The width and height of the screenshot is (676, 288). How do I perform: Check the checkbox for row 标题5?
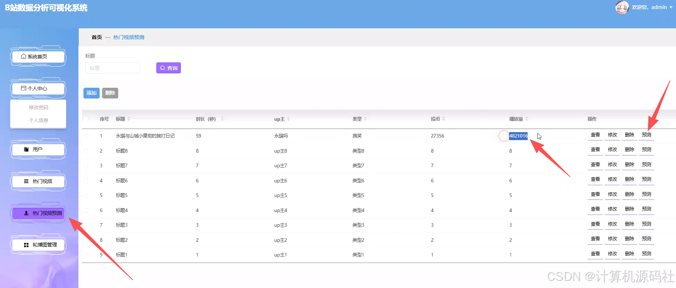86,196
